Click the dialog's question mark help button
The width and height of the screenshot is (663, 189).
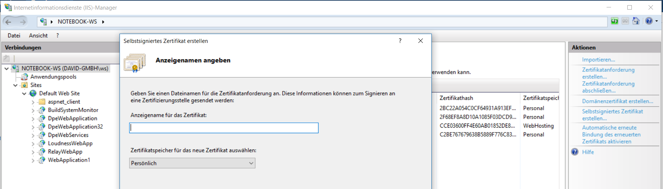400,41
